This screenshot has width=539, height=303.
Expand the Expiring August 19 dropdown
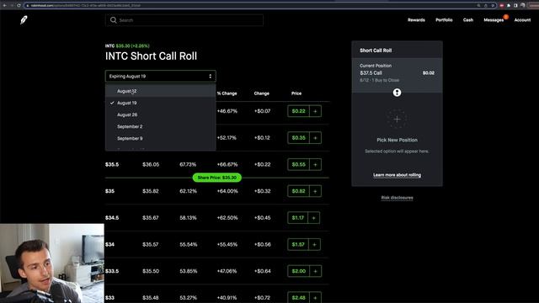[161, 77]
